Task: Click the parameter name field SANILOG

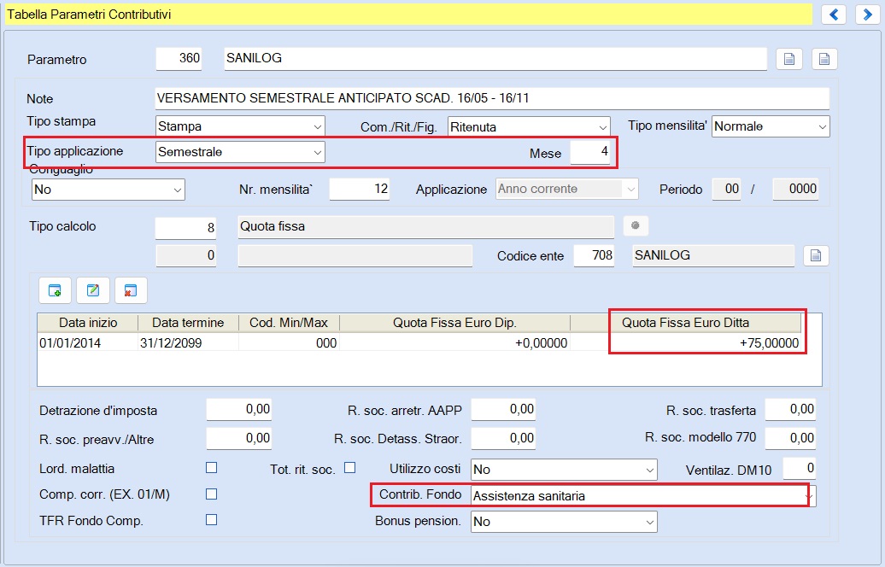Action: coord(495,59)
